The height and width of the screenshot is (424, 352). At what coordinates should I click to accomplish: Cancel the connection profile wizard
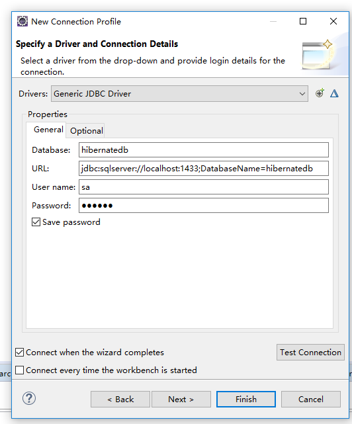click(x=311, y=399)
